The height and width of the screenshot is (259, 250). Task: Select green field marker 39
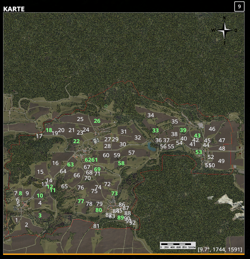pos(183,130)
